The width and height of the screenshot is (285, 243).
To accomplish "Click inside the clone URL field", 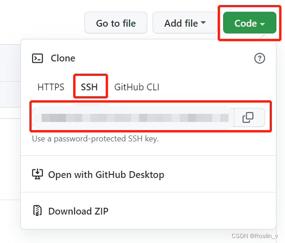I will pyautogui.click(x=133, y=118).
